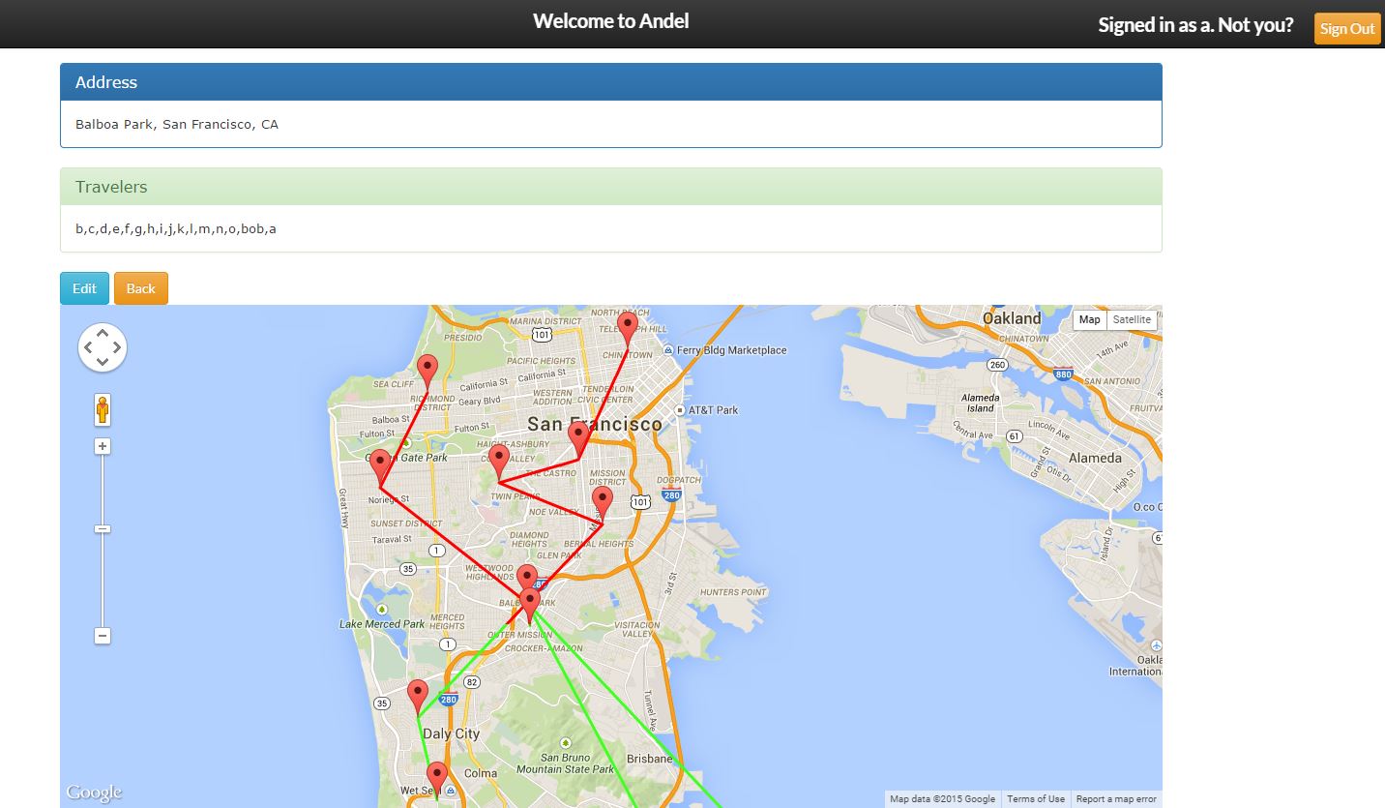
Task: Click the zoom slider handle
Action: tap(103, 528)
